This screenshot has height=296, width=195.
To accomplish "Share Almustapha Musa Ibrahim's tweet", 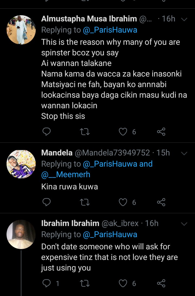I will pyautogui.click(x=161, y=132).
